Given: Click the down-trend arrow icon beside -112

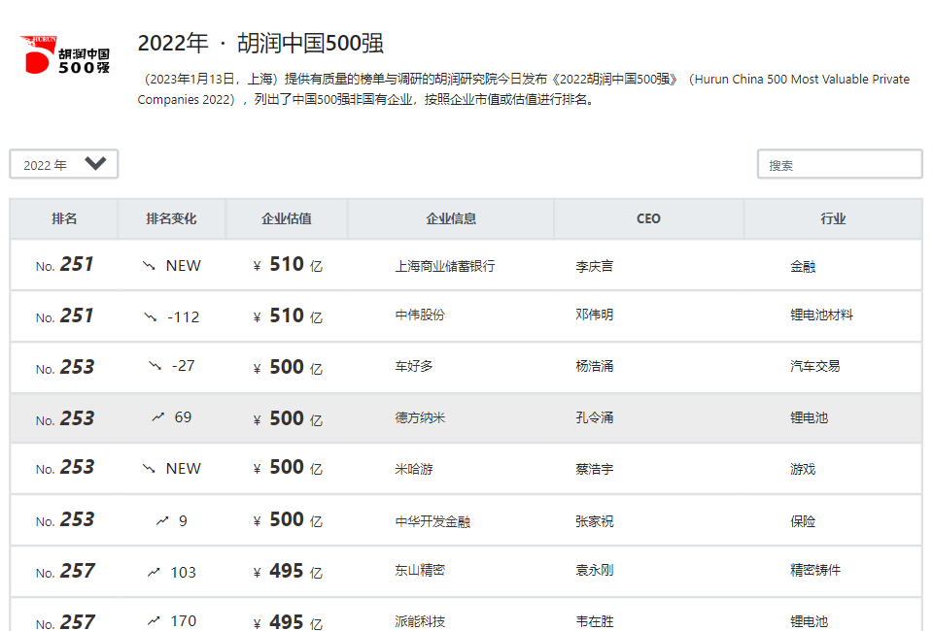Looking at the screenshot, I should 151,316.
